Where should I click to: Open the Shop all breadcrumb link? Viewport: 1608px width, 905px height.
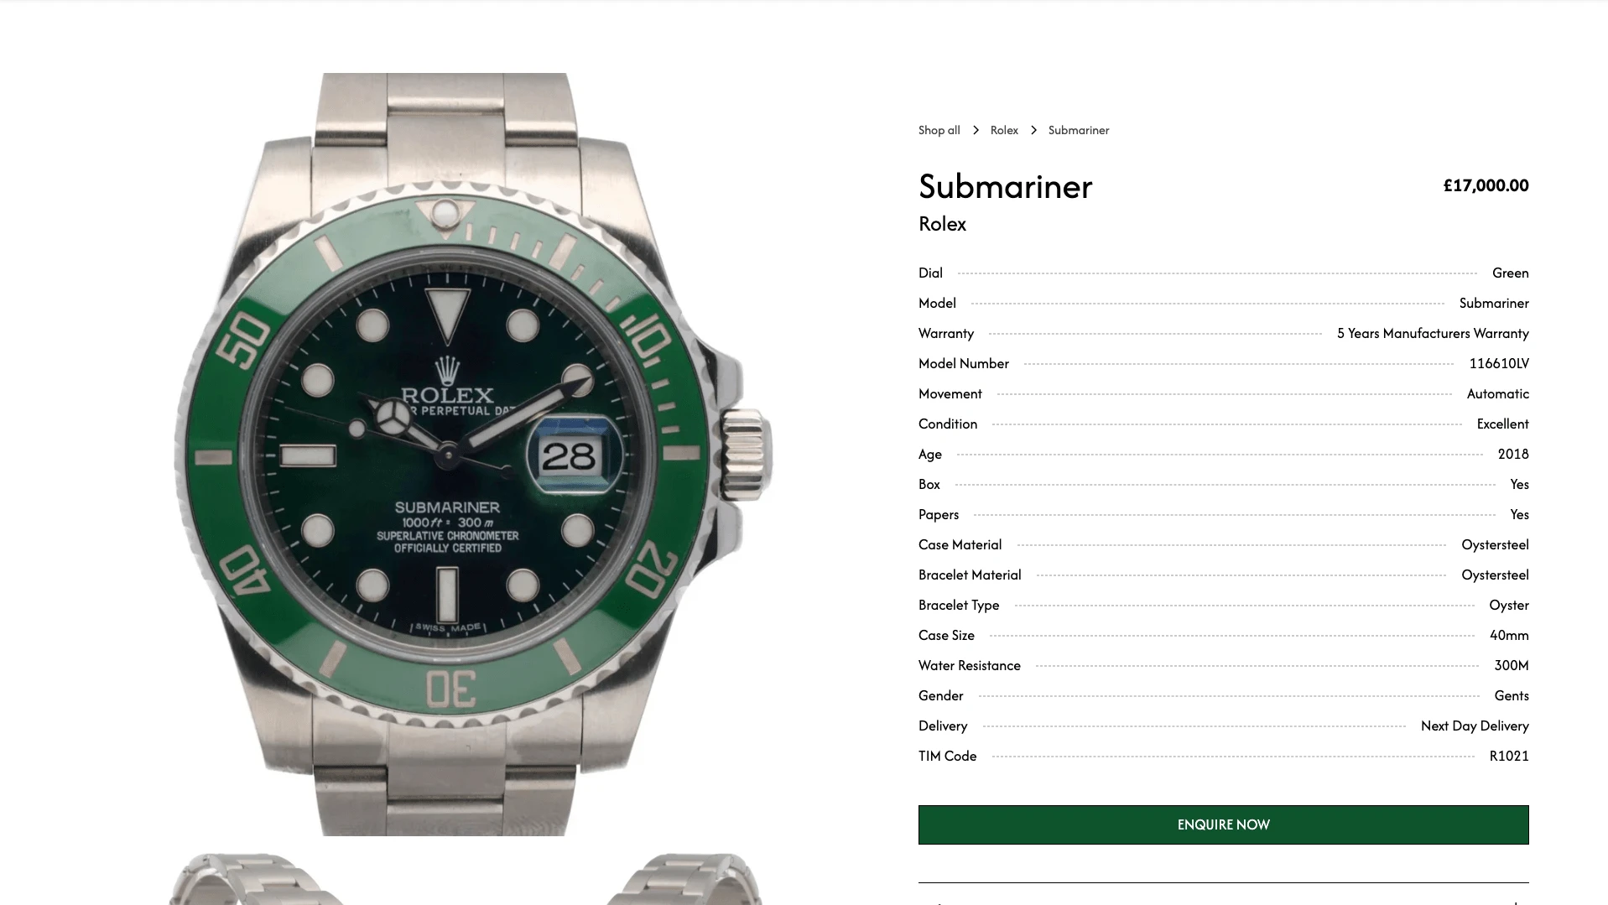(939, 130)
